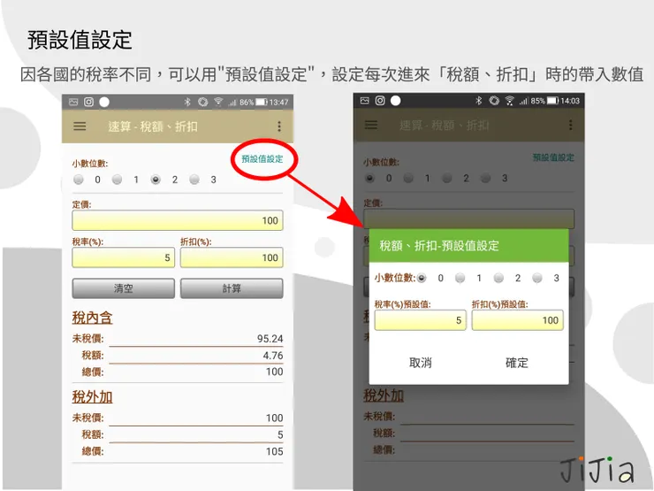The image size is (654, 491).
Task: Tap sync circle status icon in left phone
Action: point(202,102)
